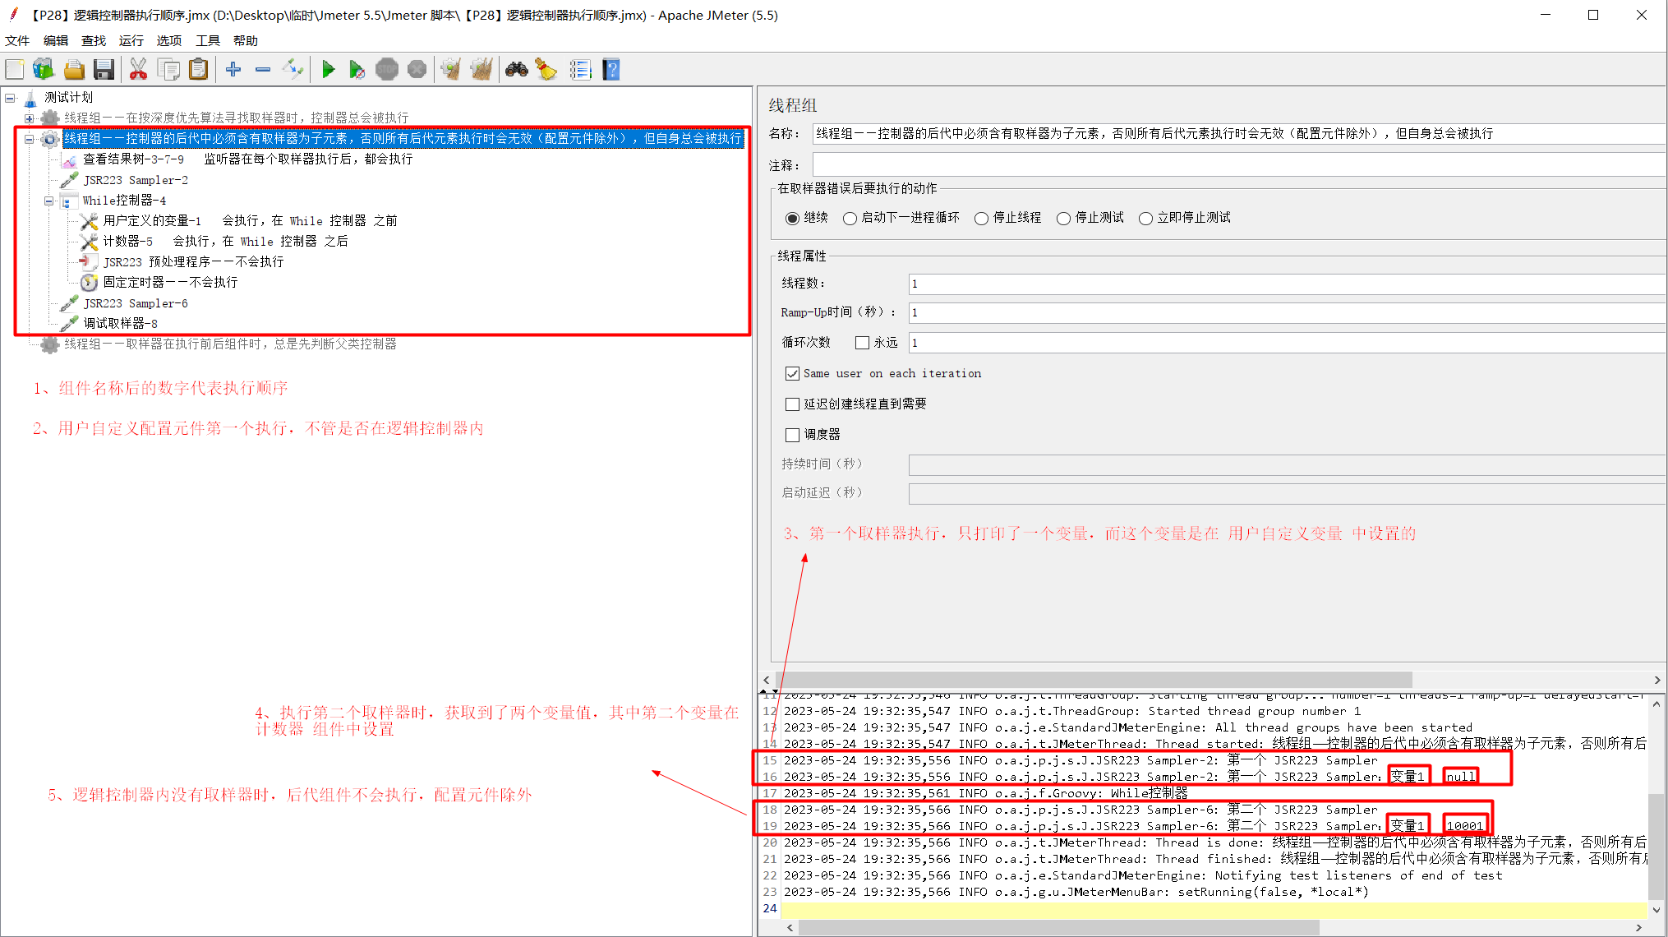Image resolution: width=1668 pixels, height=937 pixels.
Task: Click the Cut scissors icon
Action: click(138, 70)
